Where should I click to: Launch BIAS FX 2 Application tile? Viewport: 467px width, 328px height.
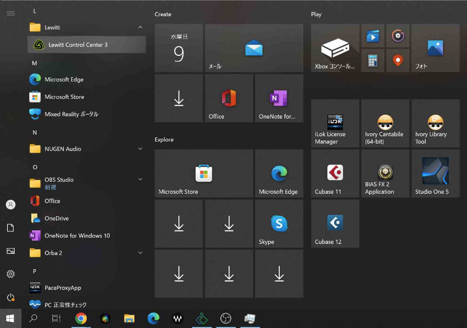(385, 173)
